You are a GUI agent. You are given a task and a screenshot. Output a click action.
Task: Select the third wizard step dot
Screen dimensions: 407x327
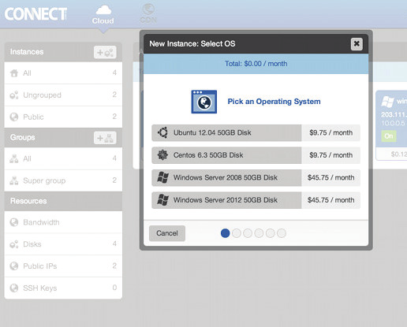pyautogui.click(x=248, y=233)
